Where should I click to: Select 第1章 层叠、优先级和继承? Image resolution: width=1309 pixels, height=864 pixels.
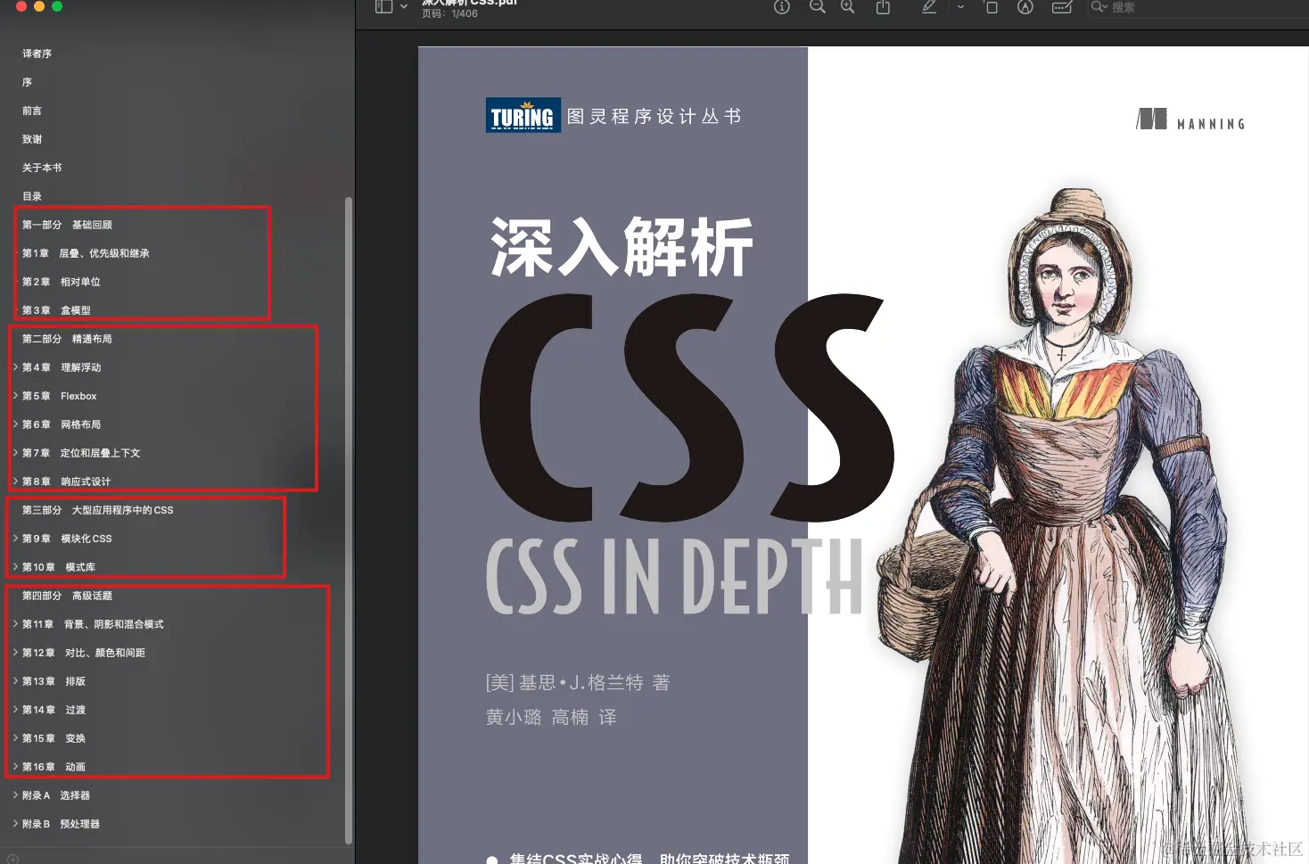coord(86,253)
